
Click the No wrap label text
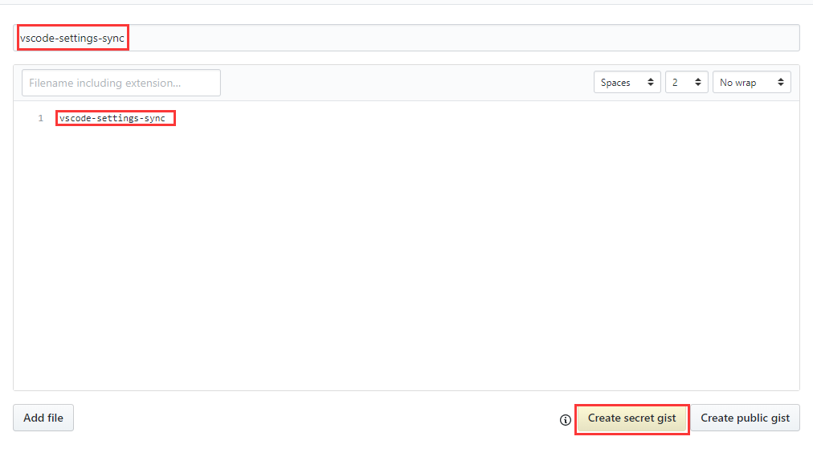click(x=737, y=83)
